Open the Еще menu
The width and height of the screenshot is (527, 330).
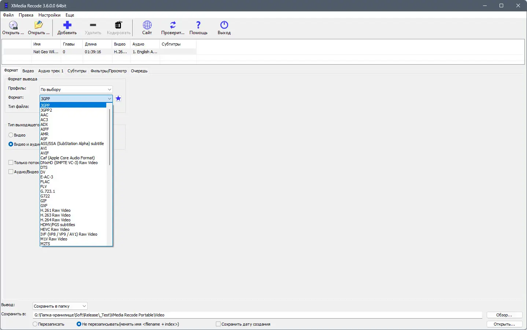(70, 15)
